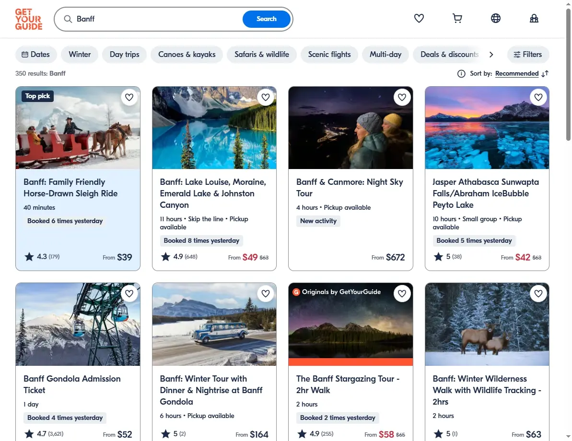
Task: Click the info icon beside Sort by
Action: pyautogui.click(x=461, y=74)
